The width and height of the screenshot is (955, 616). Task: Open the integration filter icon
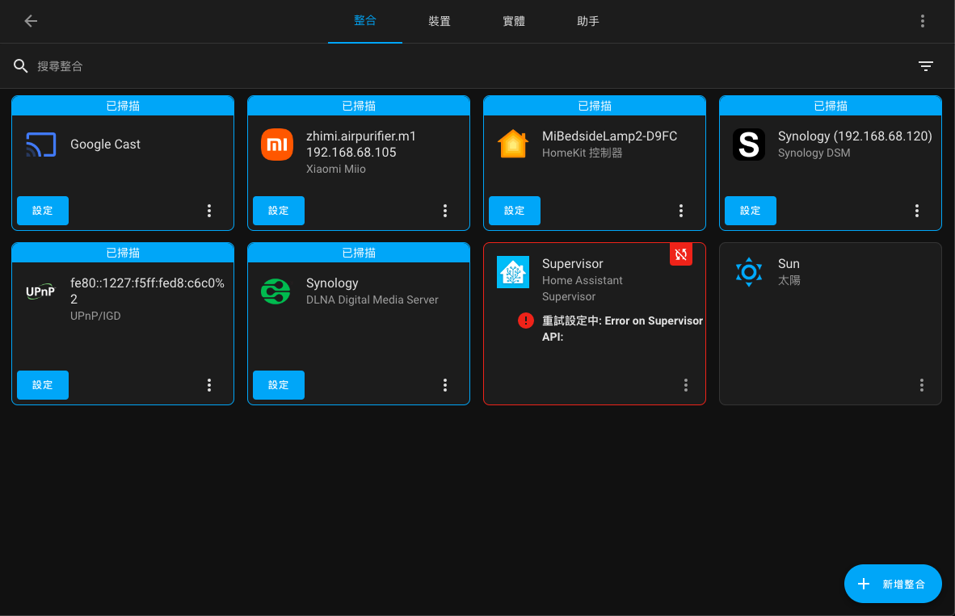tap(926, 65)
